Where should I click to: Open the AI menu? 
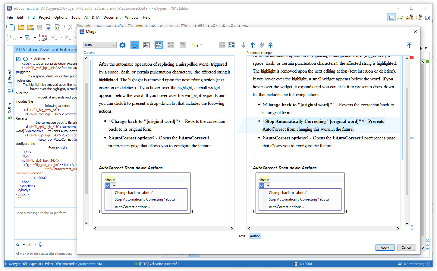86,17
